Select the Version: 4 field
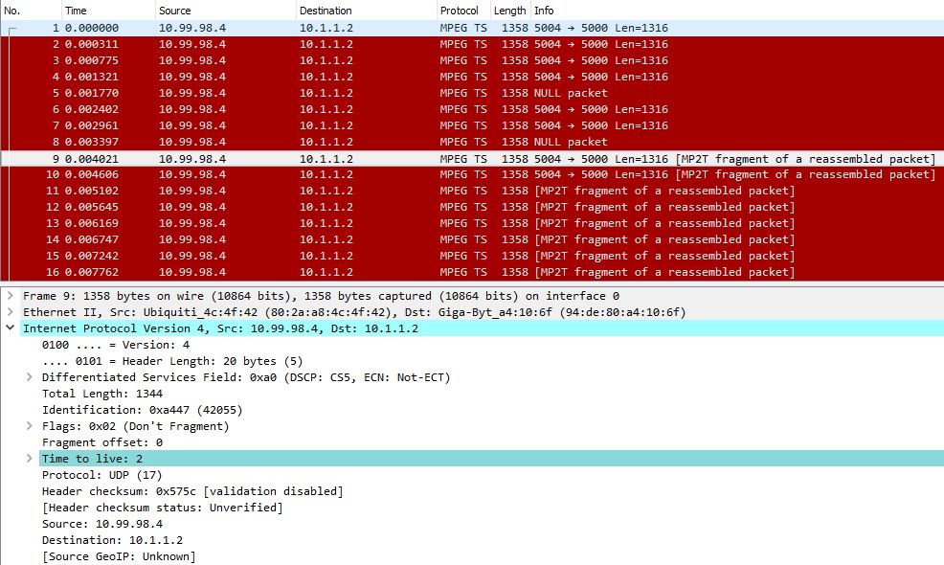Viewport: 944px width, 565px height. click(x=116, y=345)
